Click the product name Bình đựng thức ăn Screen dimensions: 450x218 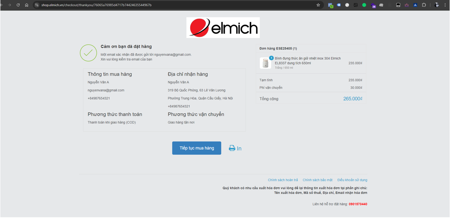[x=308, y=61]
